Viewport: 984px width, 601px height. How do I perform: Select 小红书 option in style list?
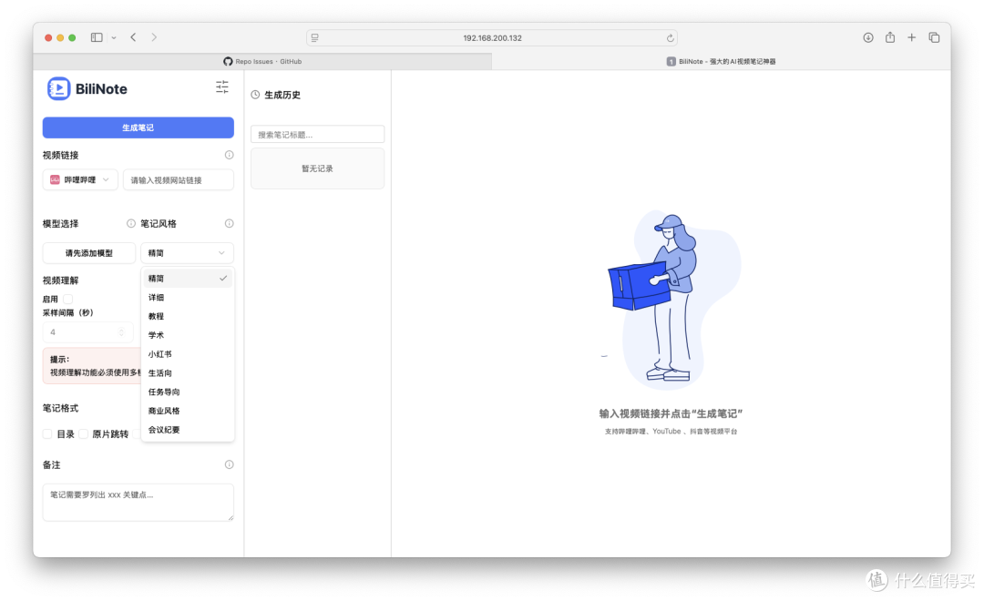tap(188, 354)
